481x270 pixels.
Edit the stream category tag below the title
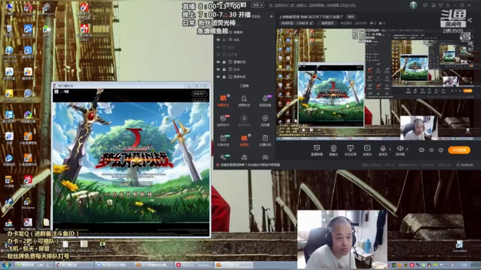point(297,23)
